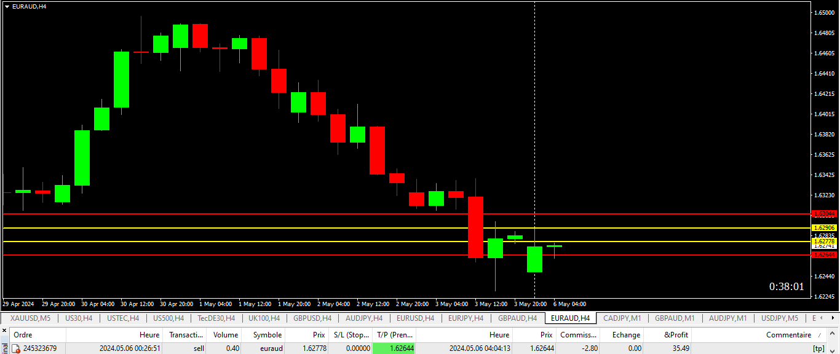
Task: Click the order icon beside 245323679
Action: [x=16, y=348]
